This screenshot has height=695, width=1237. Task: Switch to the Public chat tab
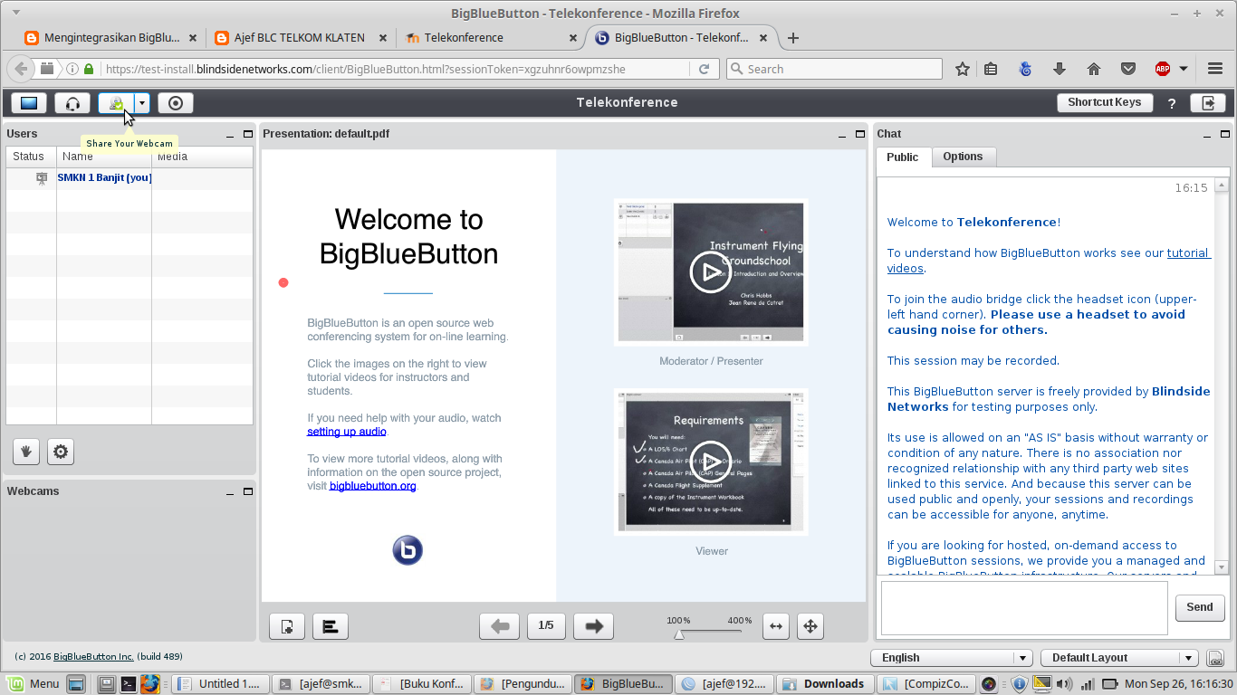(x=902, y=157)
